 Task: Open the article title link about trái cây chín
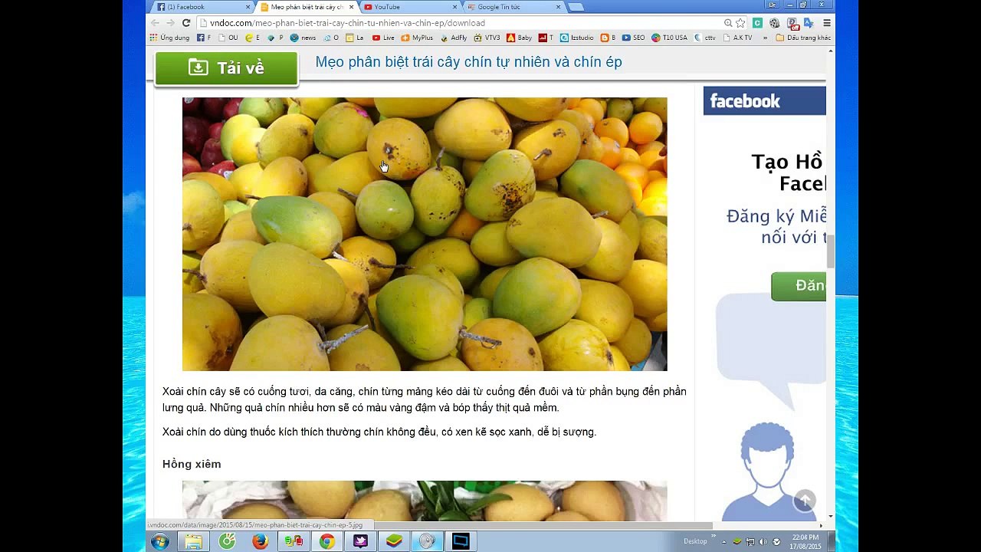tap(468, 62)
